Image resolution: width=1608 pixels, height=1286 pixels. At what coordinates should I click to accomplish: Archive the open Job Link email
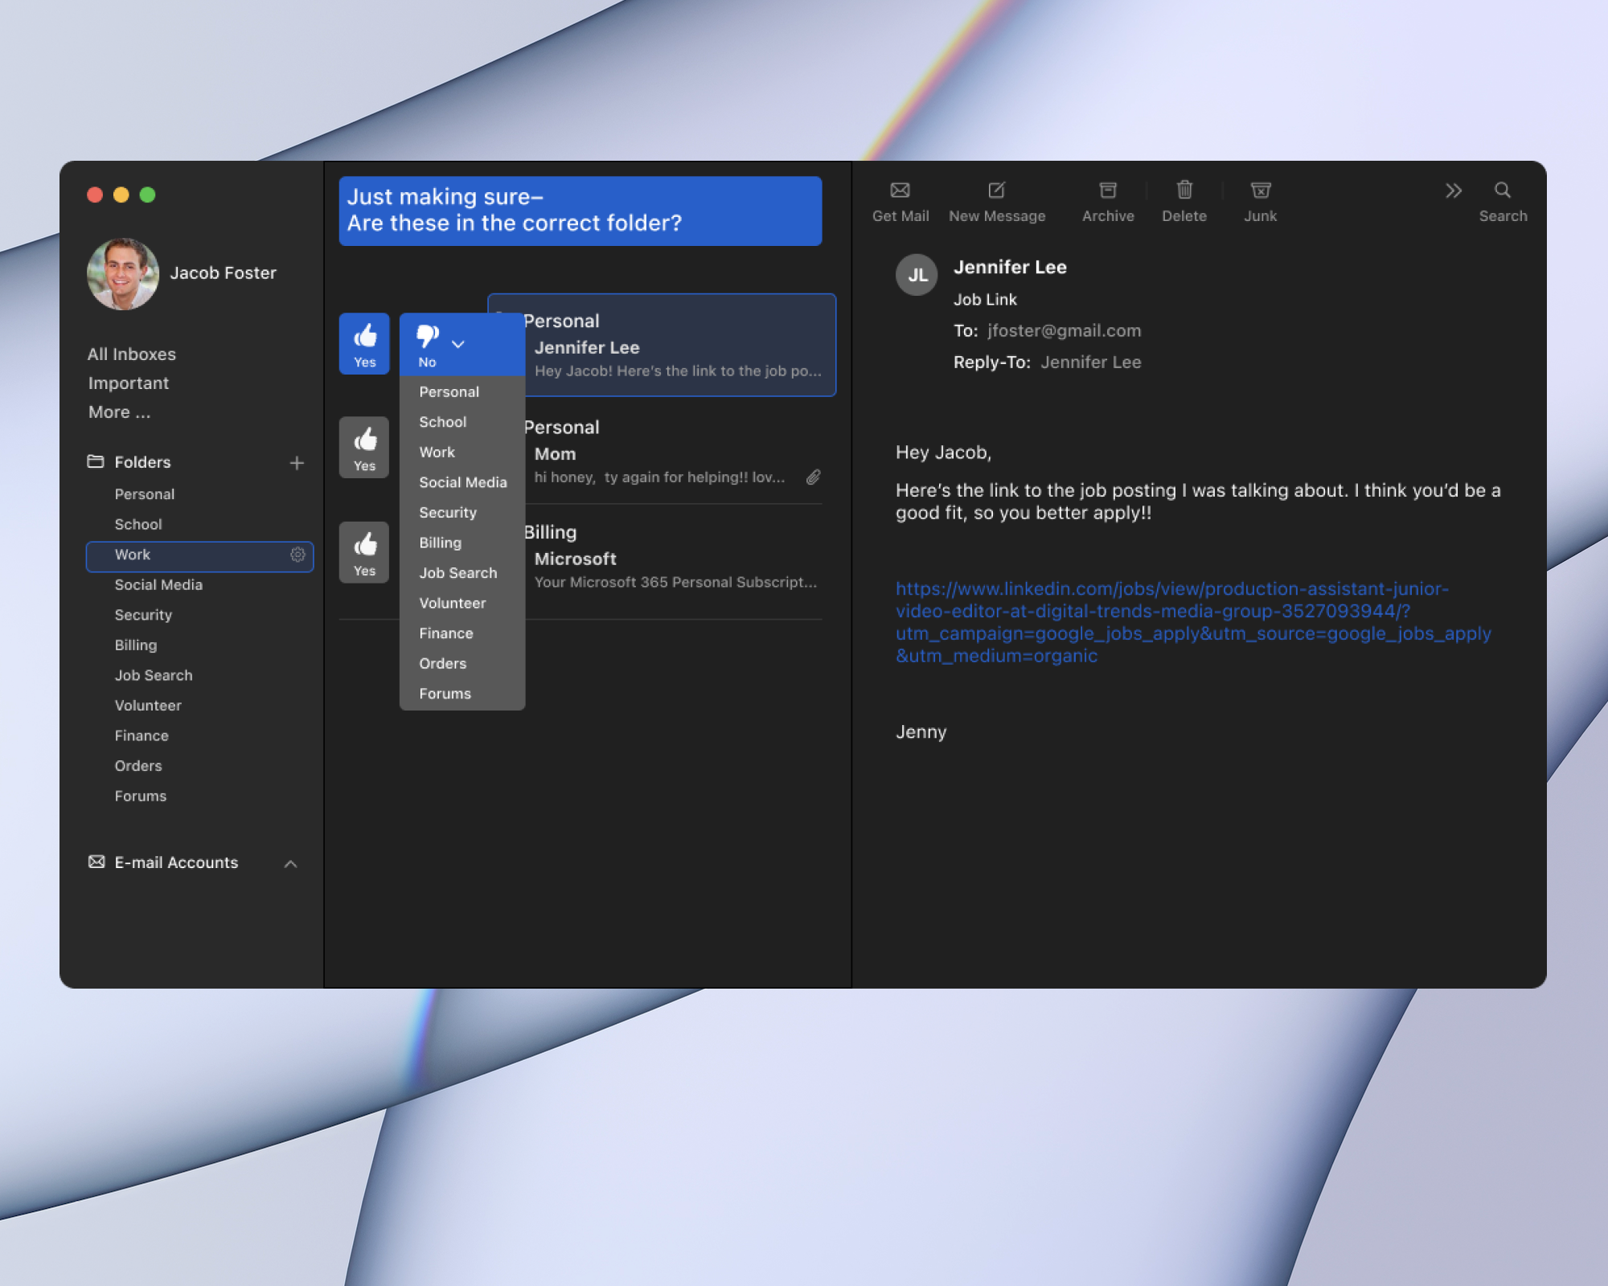(x=1107, y=190)
